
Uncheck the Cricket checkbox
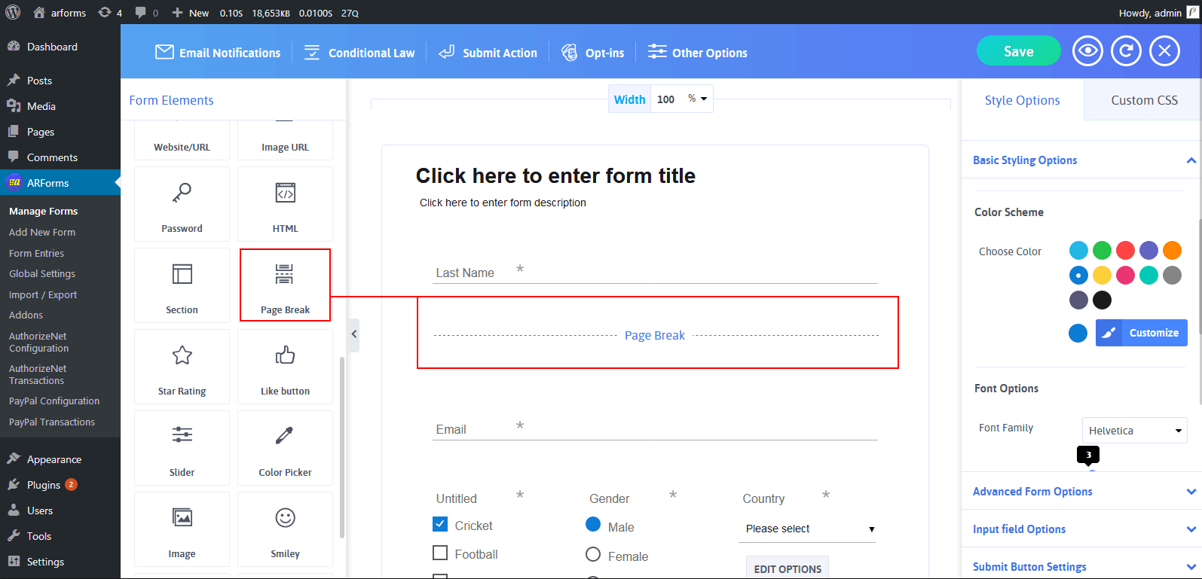pos(441,525)
